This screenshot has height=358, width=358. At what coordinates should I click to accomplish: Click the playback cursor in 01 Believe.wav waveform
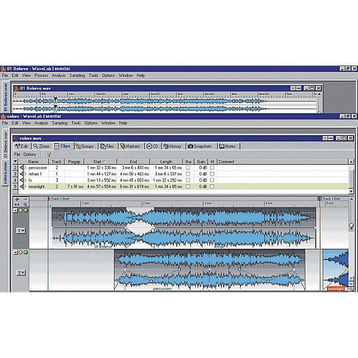tap(55, 104)
